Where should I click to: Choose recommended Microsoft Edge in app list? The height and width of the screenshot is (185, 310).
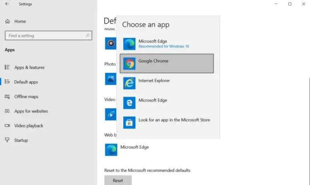click(x=167, y=44)
